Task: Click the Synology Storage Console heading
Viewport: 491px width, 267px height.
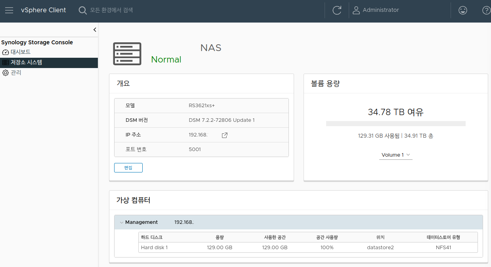Action: coord(37,42)
